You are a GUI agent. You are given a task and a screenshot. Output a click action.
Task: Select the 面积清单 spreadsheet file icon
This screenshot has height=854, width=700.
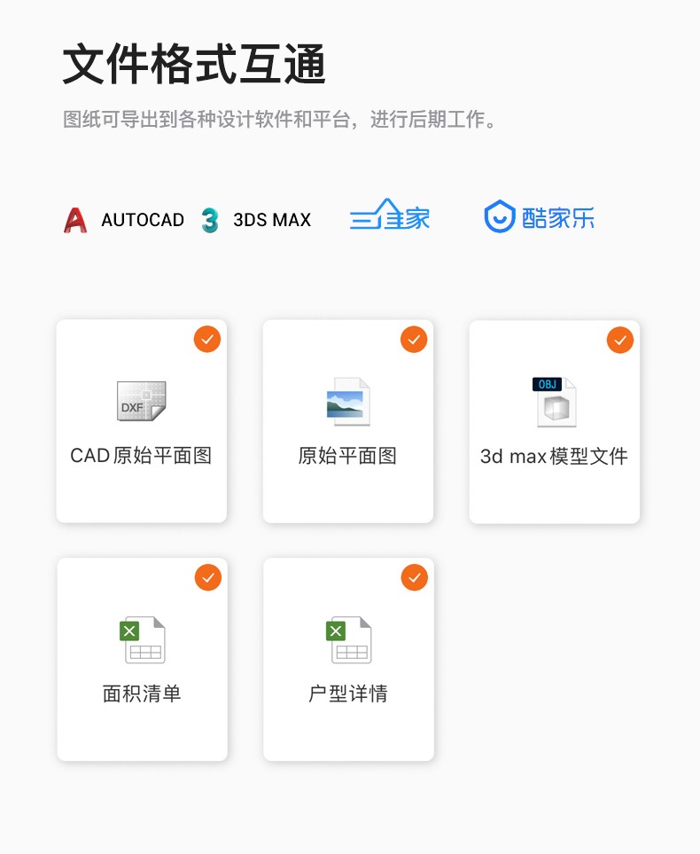point(143,639)
